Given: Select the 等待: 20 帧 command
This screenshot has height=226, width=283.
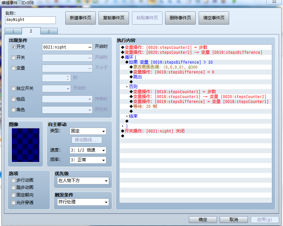Looking at the screenshot, I should tap(196, 106).
